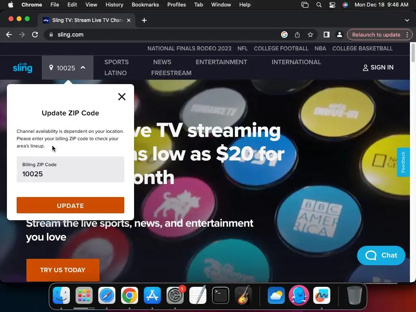Open Trash from the Dock
The image size is (416, 312).
point(354,295)
